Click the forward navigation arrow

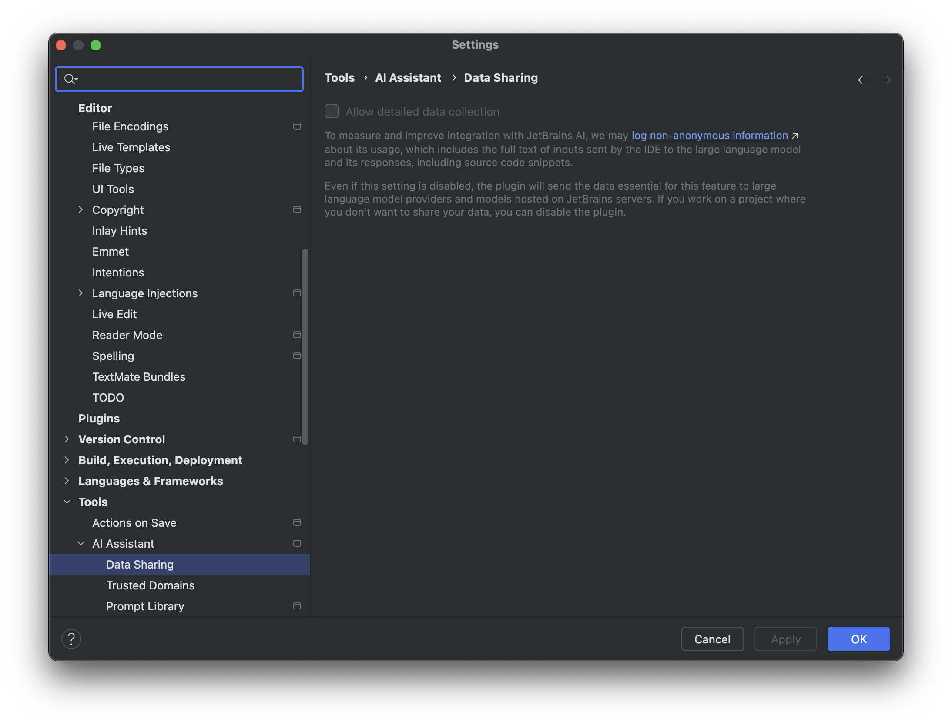click(x=885, y=80)
